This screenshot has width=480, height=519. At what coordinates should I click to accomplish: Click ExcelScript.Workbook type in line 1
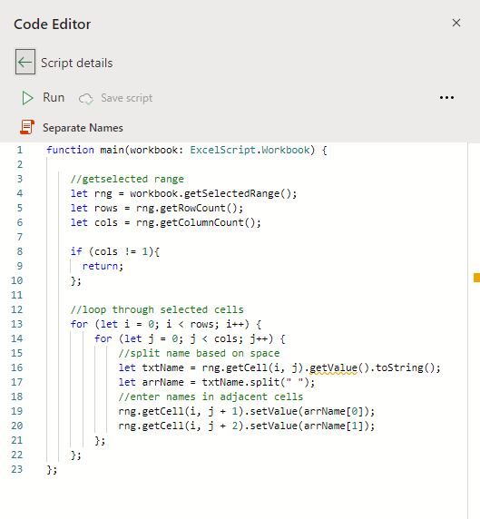click(250, 150)
